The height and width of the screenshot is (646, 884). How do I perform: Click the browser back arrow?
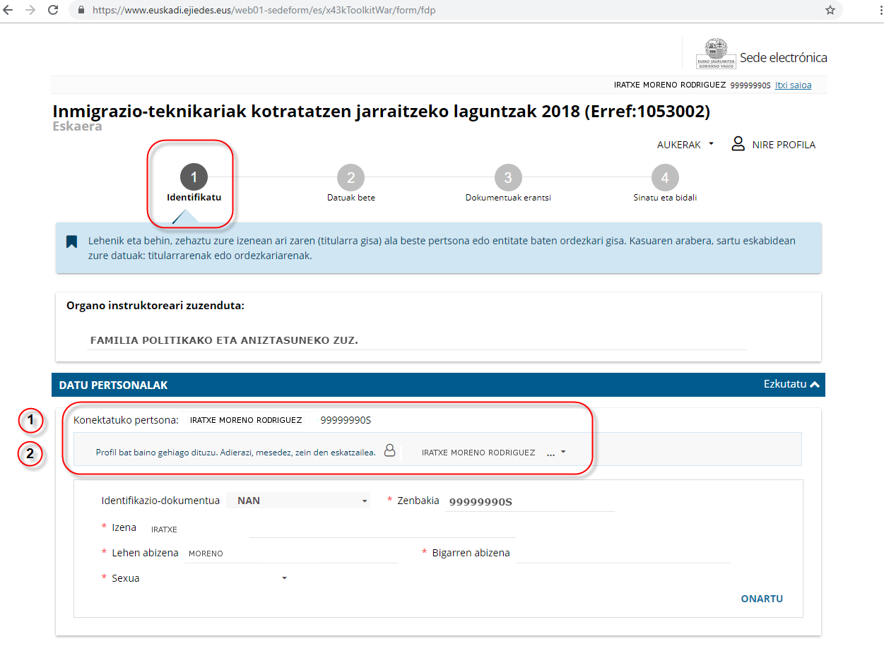click(8, 11)
